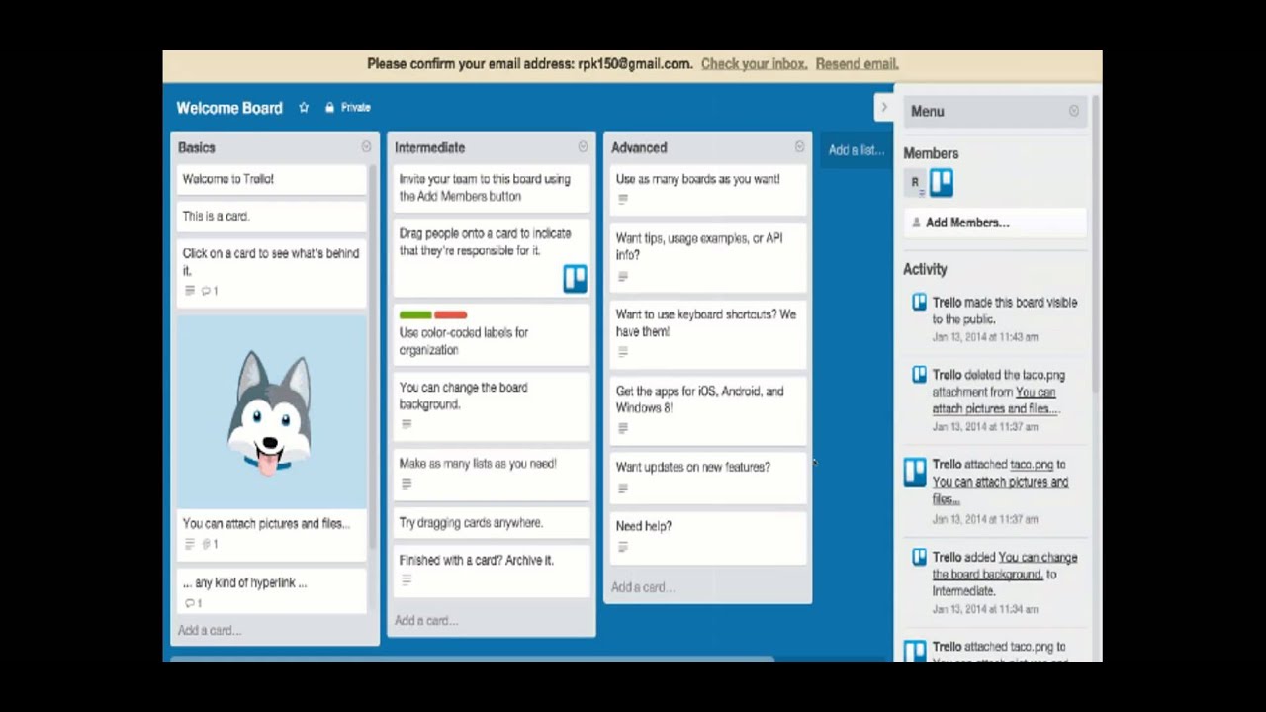This screenshot has width=1266, height=712.
Task: Select the R member avatar in Members
Action: coord(915,183)
